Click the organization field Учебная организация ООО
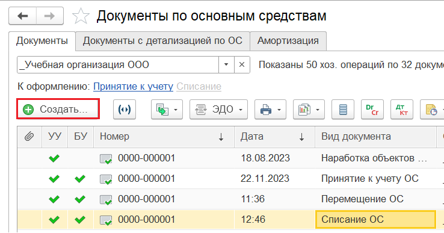 click(118, 65)
